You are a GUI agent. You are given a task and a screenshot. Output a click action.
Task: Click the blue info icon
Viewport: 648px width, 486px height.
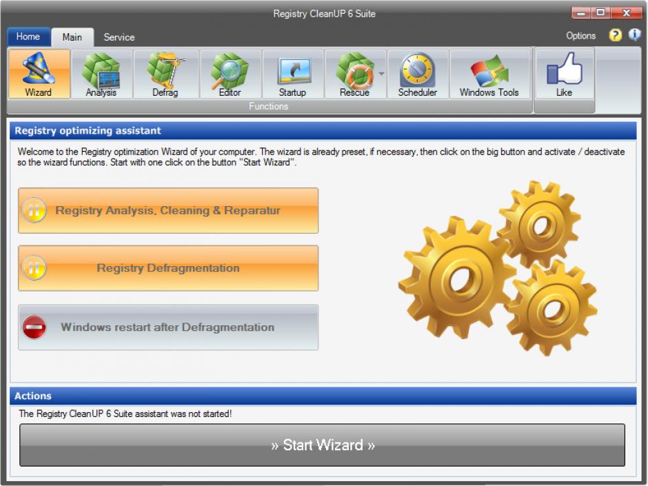pos(634,35)
